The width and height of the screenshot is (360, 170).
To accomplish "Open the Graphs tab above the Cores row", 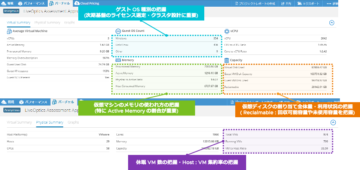I will (73, 122).
